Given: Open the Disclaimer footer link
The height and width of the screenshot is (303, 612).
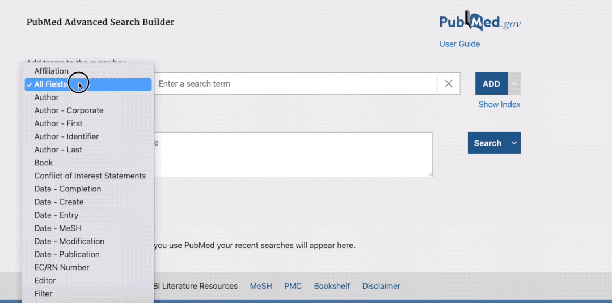Looking at the screenshot, I should (x=381, y=286).
